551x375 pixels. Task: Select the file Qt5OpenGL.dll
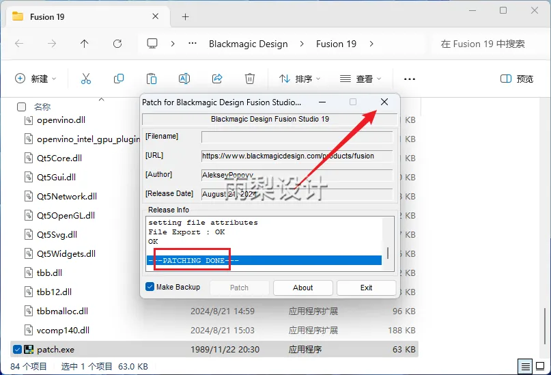pos(66,215)
